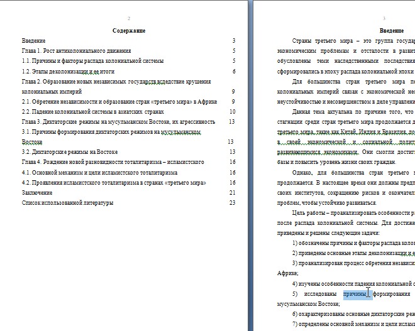Open 'Список использованной литературы' contents entry

(x=67, y=202)
